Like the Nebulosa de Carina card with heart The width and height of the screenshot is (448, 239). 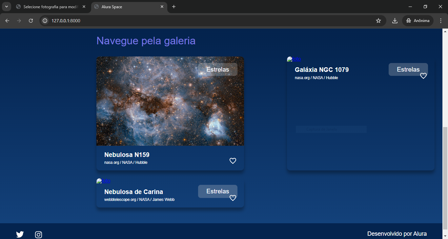[x=233, y=198]
